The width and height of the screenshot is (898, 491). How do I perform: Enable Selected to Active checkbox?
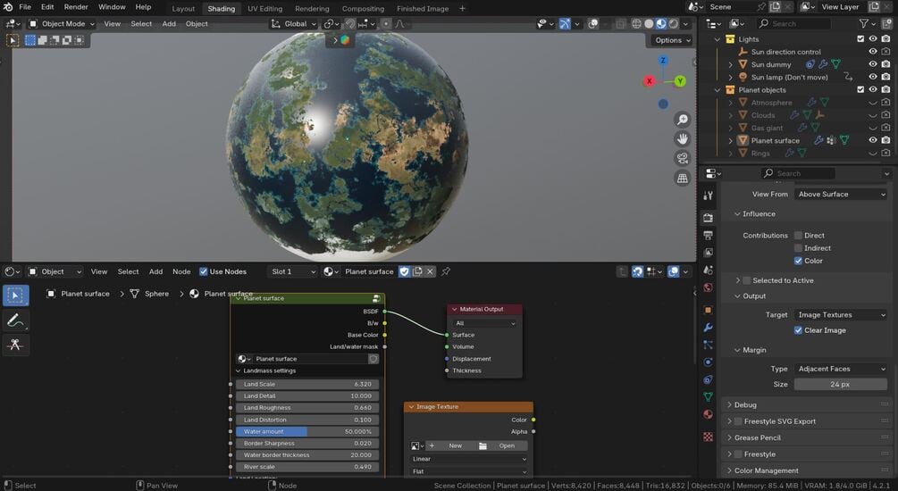coord(746,281)
